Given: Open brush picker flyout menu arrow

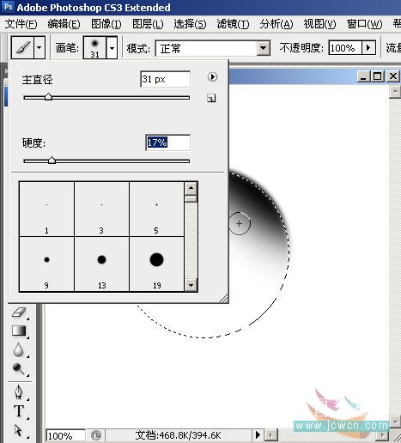Looking at the screenshot, I should coord(212,76).
